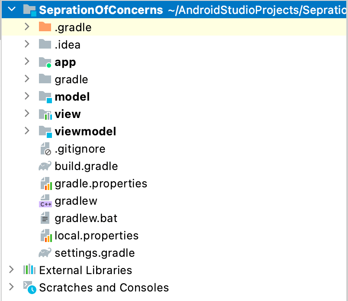This screenshot has width=348, height=301.
Task: Click the app module folder icon
Action: point(45,62)
